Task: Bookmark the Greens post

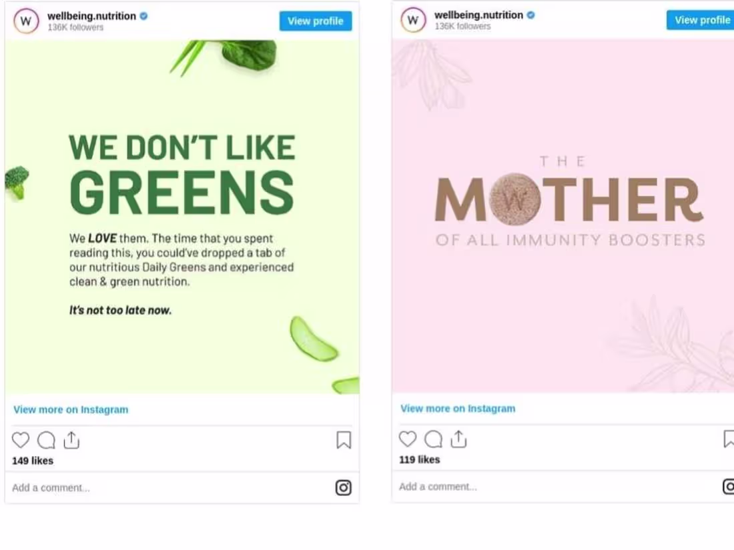Action: click(x=344, y=440)
